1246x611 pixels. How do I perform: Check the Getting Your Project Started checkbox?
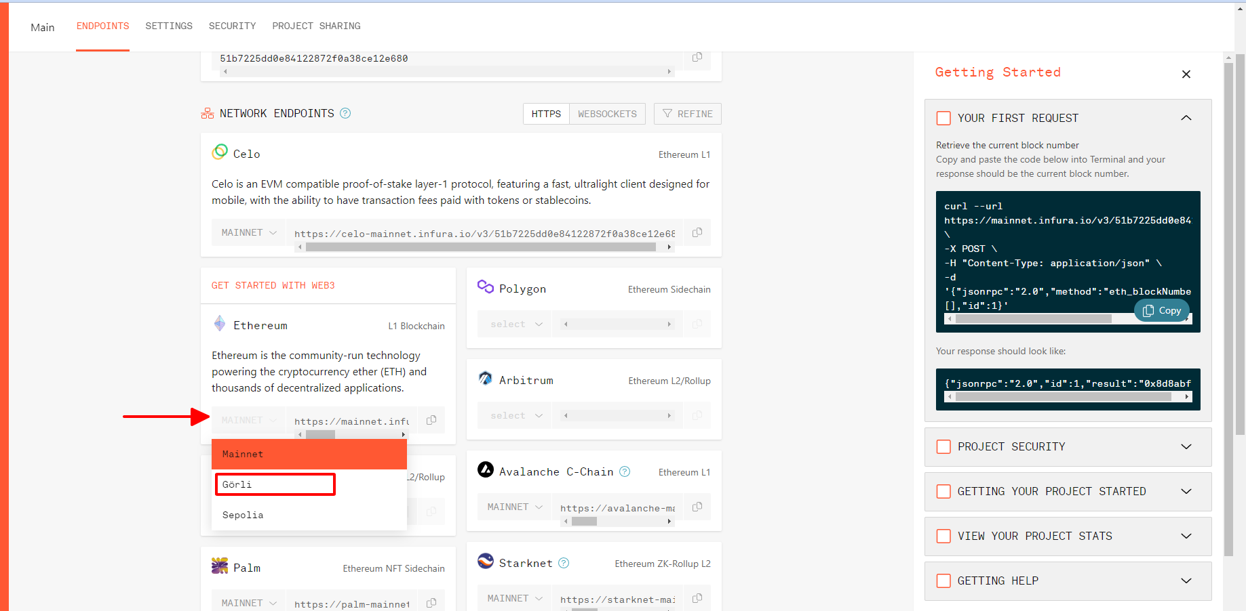point(943,491)
